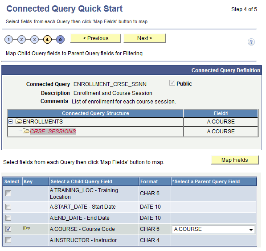Click Select a Parent Query Field header
Screen dimensions: 266x251
pyautogui.click(x=214, y=181)
